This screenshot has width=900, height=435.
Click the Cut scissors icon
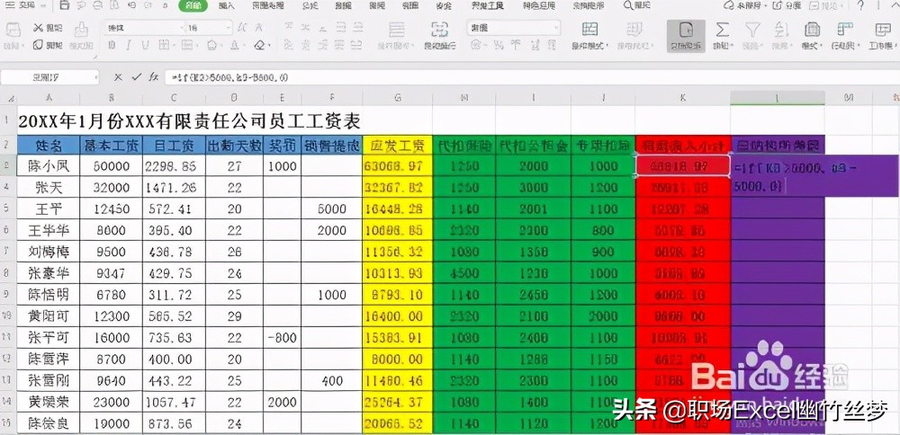(39, 28)
